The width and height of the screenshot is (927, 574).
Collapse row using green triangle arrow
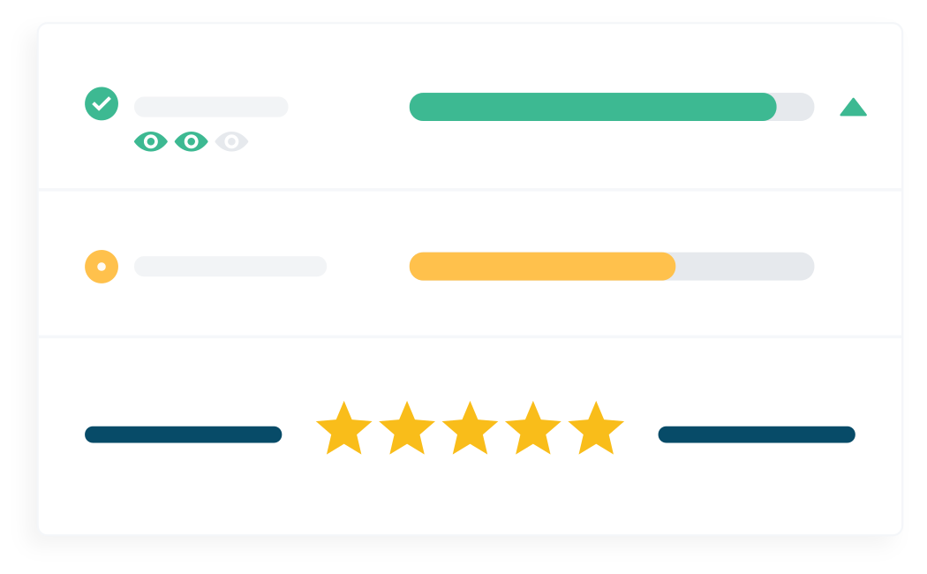pos(853,108)
